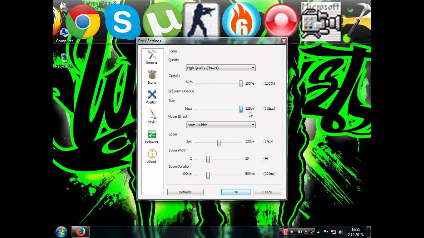
Task: Click the Zoom Duration slider handle
Action: pyautogui.click(x=208, y=175)
